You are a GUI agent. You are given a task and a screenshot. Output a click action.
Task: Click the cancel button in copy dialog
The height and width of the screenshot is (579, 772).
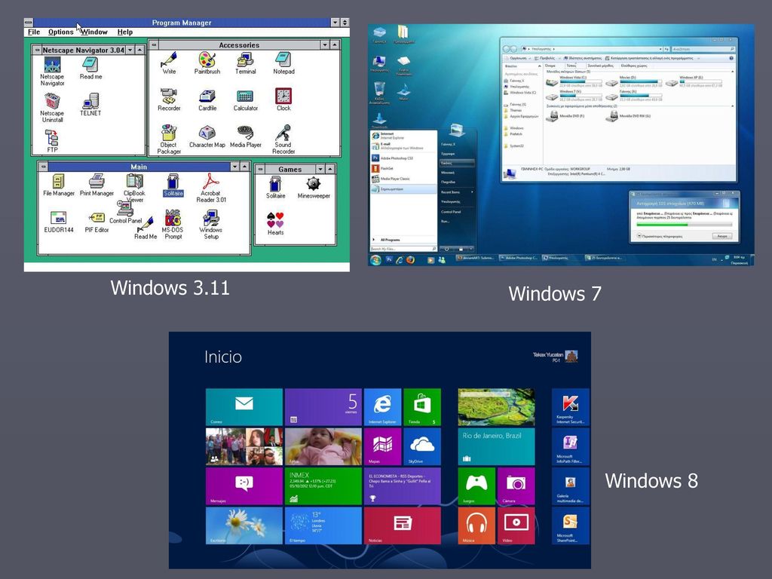tap(722, 236)
